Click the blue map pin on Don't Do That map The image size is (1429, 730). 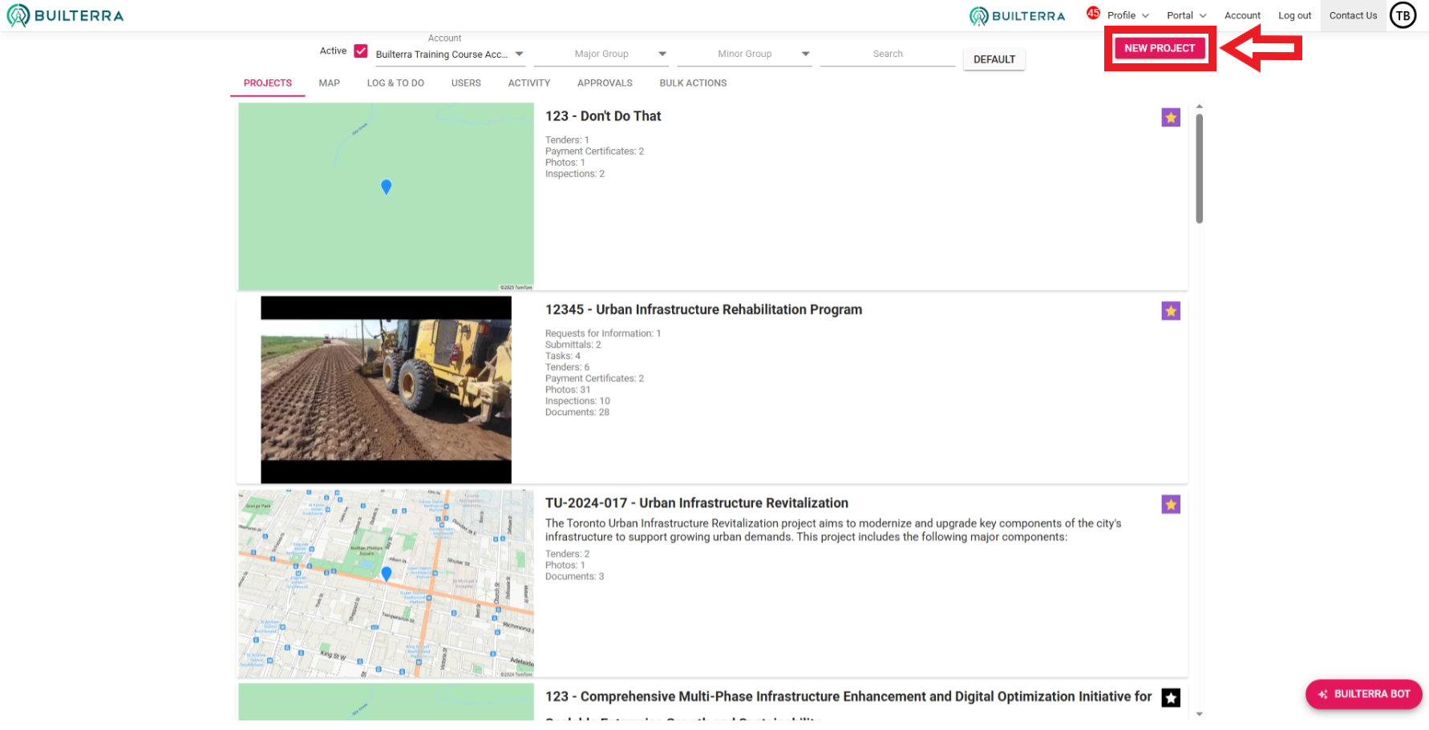(x=386, y=187)
